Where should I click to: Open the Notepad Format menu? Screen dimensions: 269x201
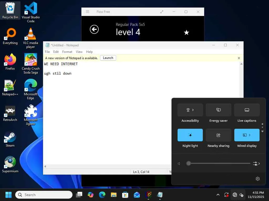[67, 52]
